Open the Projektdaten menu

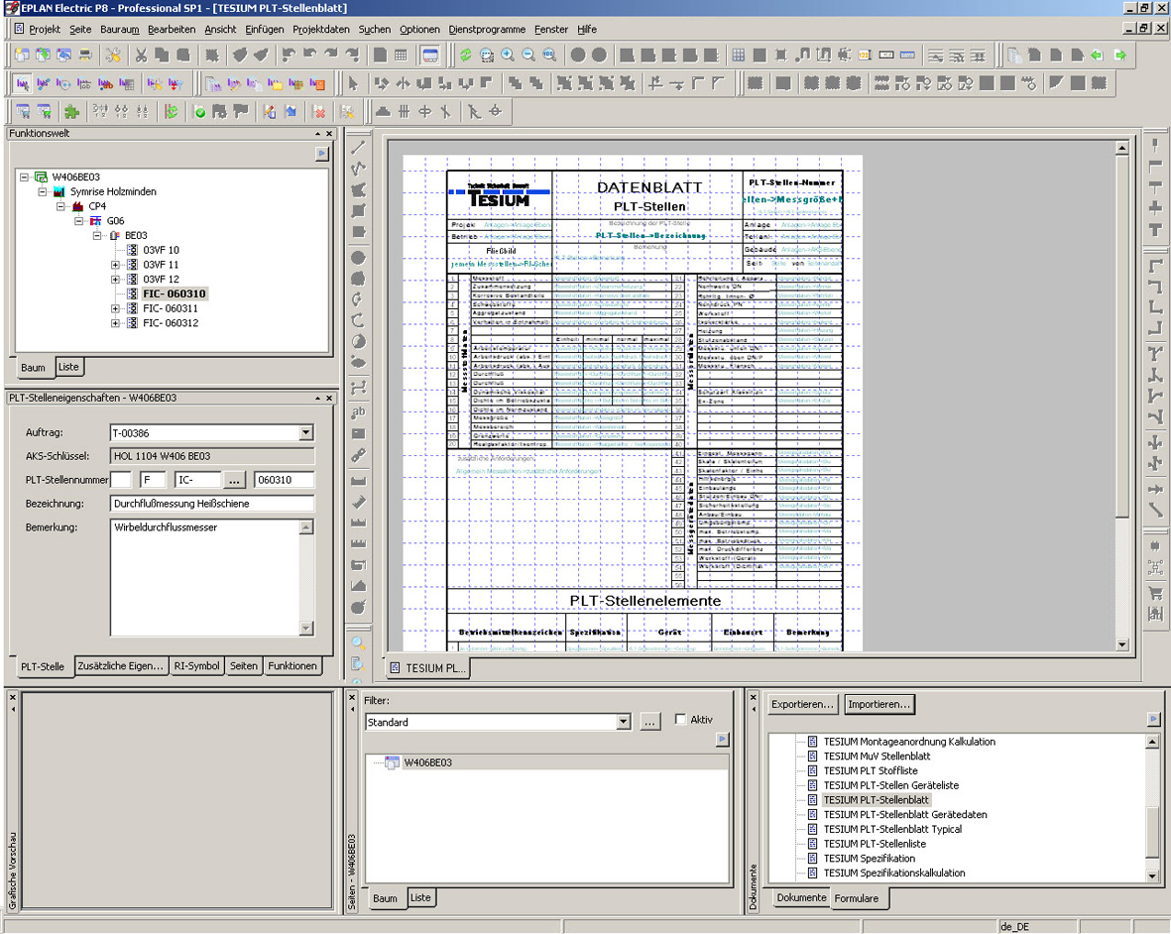tap(321, 29)
